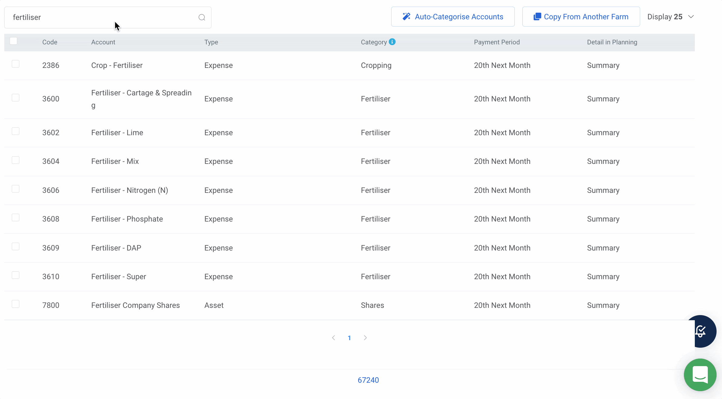The height and width of the screenshot is (399, 722).
Task: Click Expense type in row 3608
Action: point(218,219)
